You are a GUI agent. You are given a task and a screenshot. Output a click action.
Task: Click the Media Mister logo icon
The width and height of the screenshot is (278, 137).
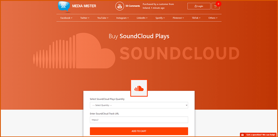point(64,7)
